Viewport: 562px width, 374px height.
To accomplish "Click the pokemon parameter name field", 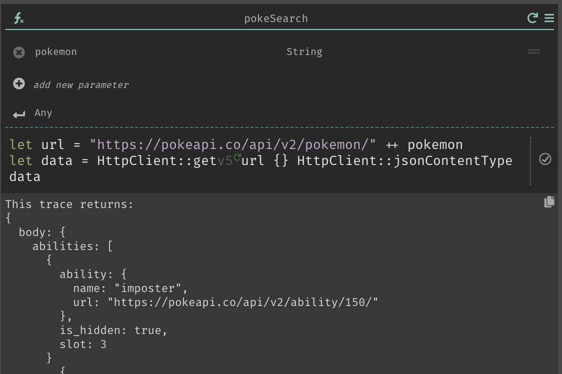I will point(56,52).
